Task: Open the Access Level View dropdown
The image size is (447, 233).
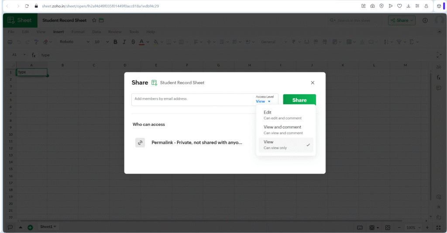Action: coord(263,101)
